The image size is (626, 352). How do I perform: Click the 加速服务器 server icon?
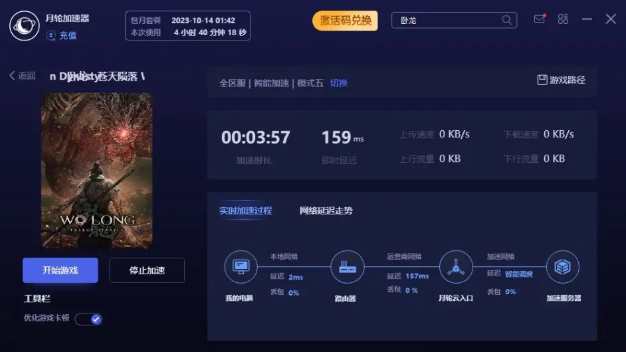563,267
